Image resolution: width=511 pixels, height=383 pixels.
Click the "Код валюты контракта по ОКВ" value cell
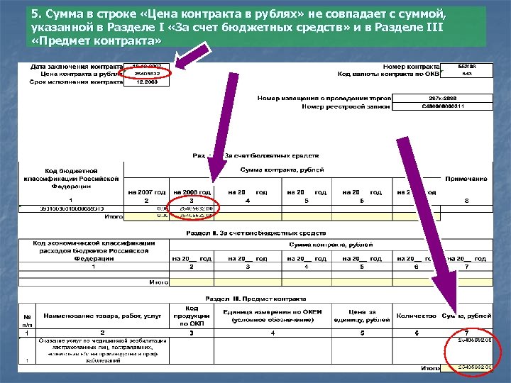pos(466,74)
